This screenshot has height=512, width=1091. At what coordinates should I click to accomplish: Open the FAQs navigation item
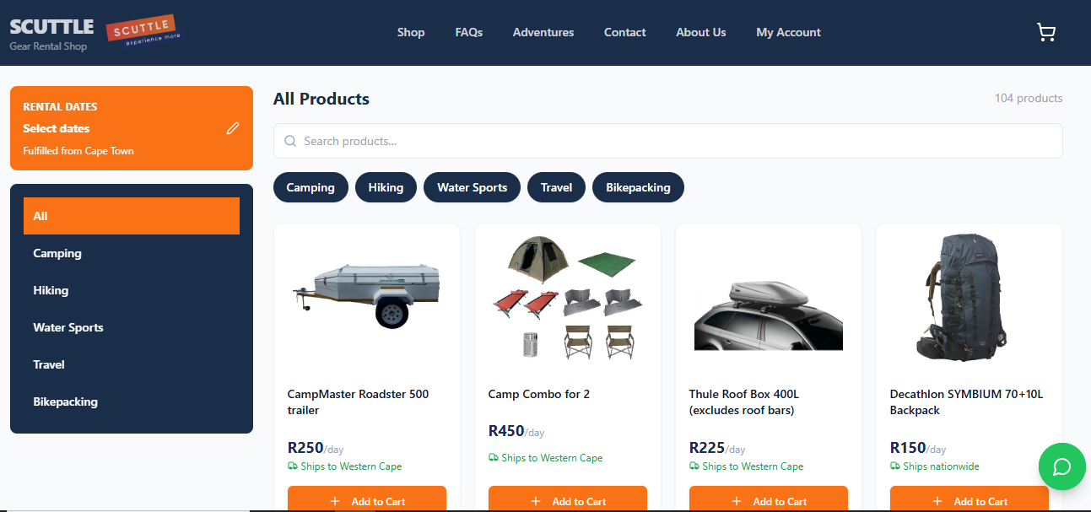(468, 32)
